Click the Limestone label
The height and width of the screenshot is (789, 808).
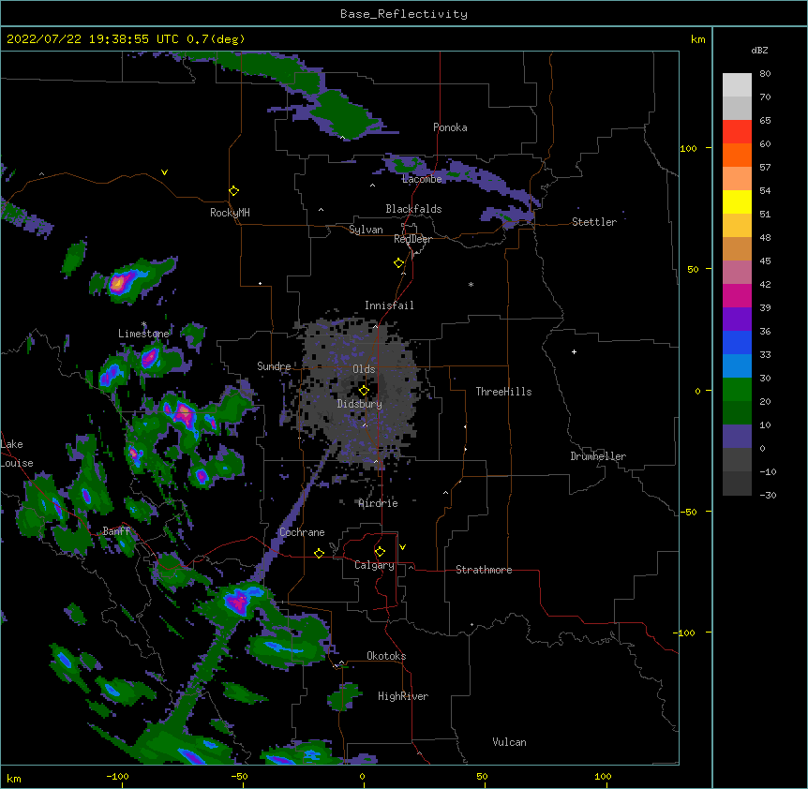pos(143,334)
